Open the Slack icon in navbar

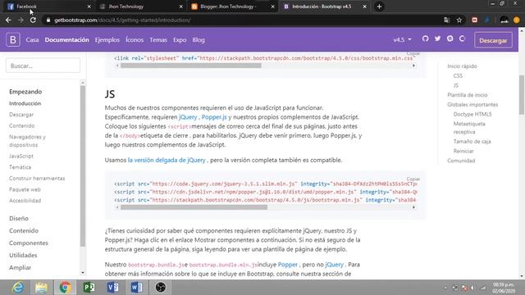point(450,39)
